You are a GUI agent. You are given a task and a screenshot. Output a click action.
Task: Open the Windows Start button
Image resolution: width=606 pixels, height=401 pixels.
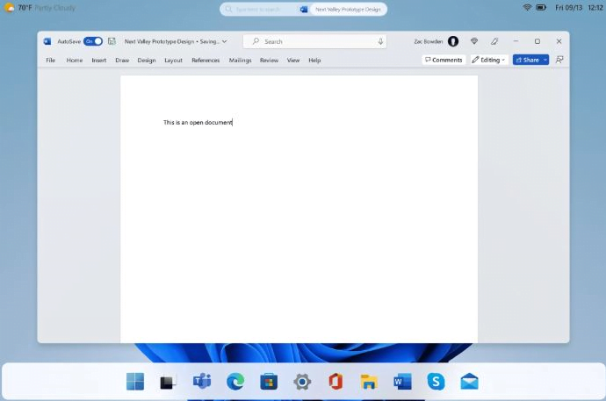tap(135, 382)
